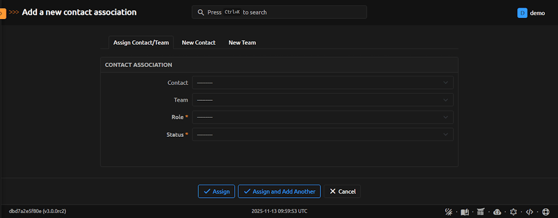Click the gate-shaped icon in the footer

click(481, 211)
